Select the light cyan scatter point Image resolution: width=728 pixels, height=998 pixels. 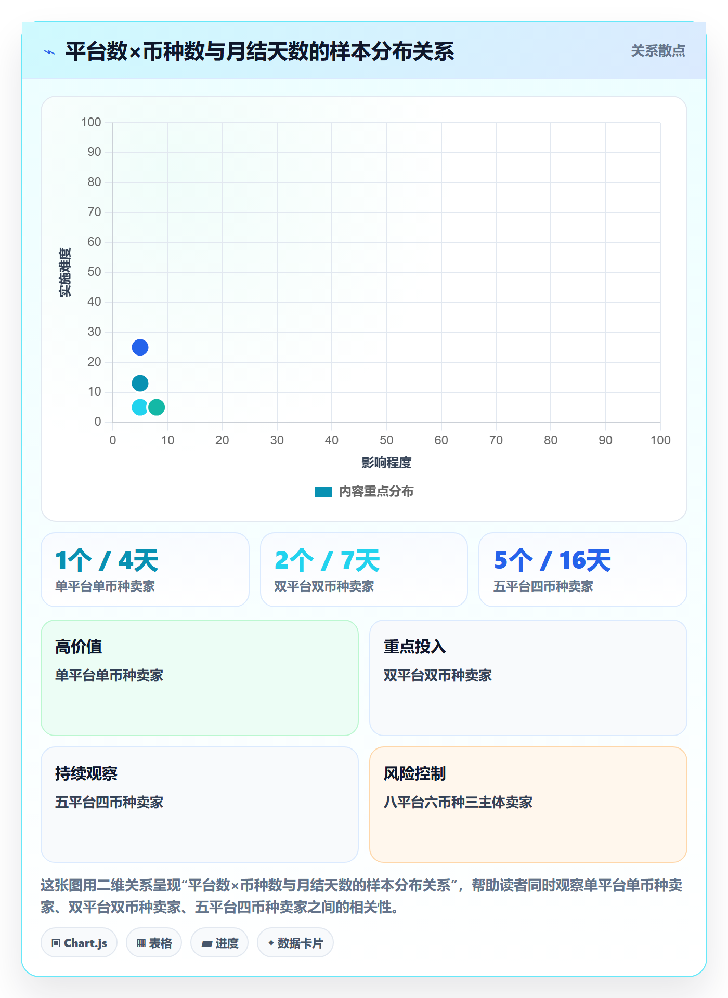[x=139, y=408]
